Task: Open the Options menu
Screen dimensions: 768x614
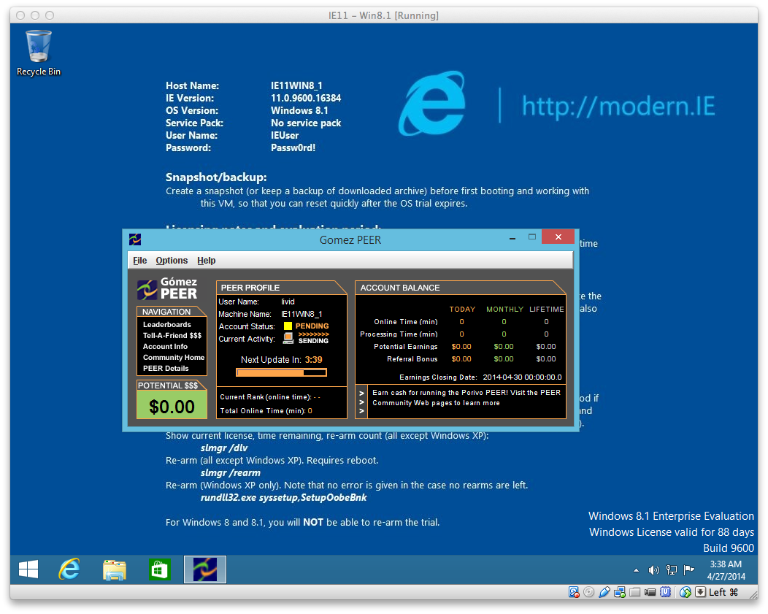Action: 172,261
